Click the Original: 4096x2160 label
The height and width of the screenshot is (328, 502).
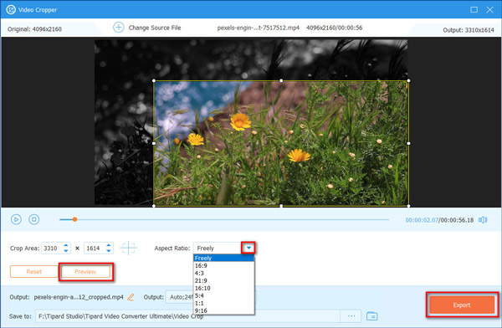34,29
